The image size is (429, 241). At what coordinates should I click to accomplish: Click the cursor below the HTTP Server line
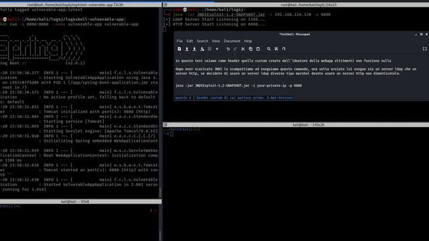164,29
